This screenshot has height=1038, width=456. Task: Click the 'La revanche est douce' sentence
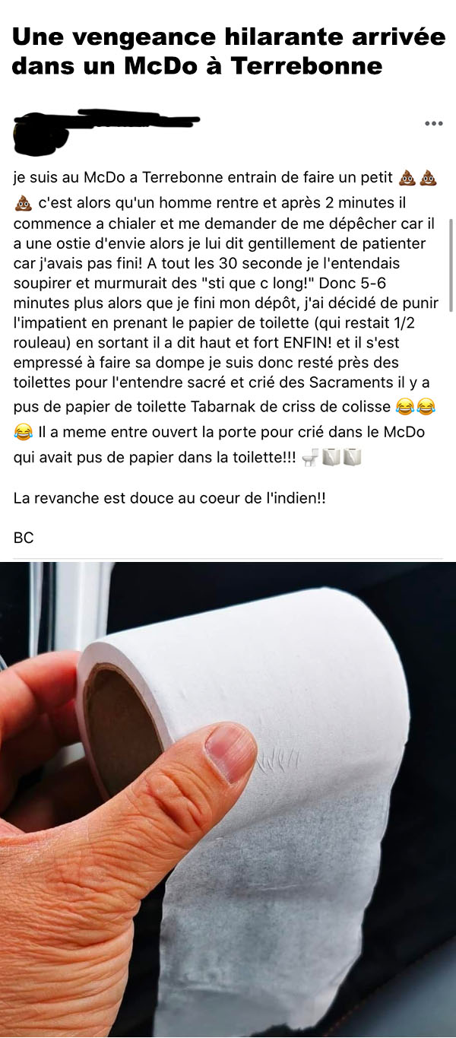(x=170, y=499)
